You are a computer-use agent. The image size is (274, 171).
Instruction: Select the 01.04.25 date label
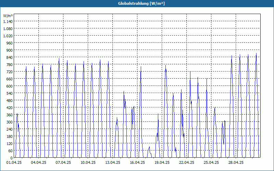click(x=14, y=163)
